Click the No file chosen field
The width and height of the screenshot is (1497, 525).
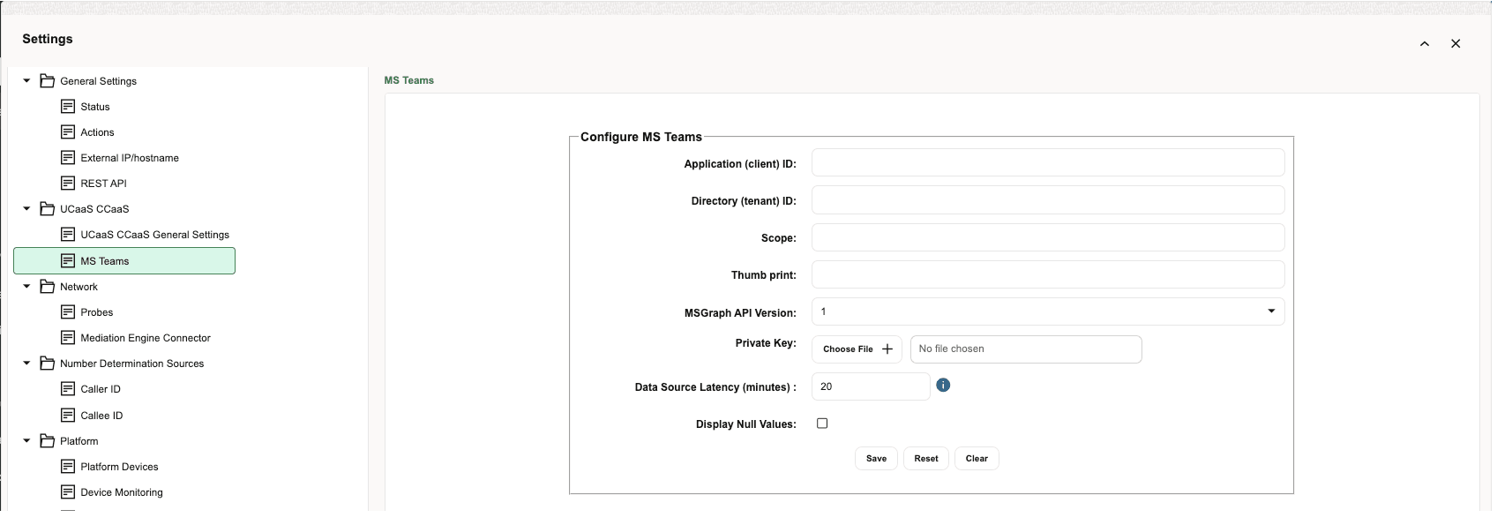[1026, 349]
